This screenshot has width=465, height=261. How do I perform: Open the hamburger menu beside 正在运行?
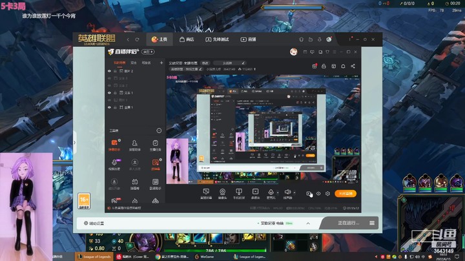coord(372,223)
